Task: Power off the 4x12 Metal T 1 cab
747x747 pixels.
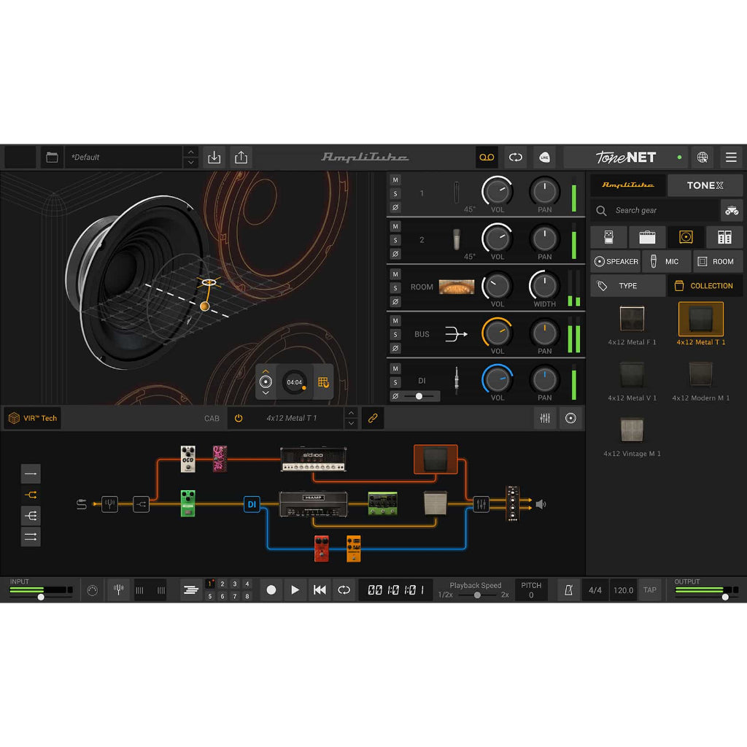Action: click(239, 418)
